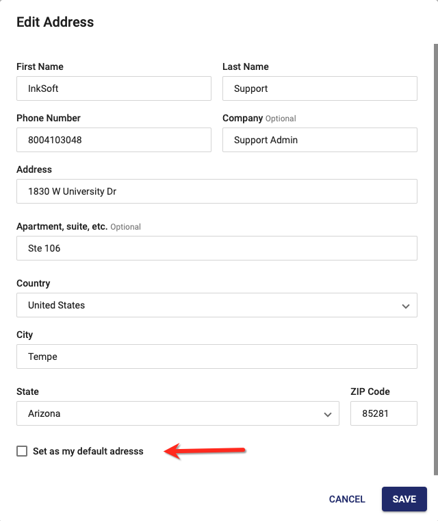Click the red arrow annotation
438x521 pixels.
[x=205, y=451]
